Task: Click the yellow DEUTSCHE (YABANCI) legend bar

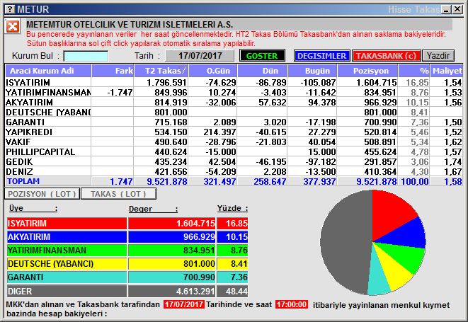Action: click(x=128, y=264)
